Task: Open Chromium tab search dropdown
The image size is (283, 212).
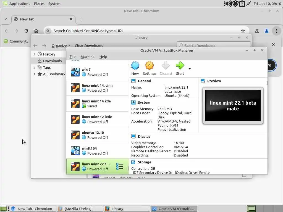Action: click(x=6, y=19)
